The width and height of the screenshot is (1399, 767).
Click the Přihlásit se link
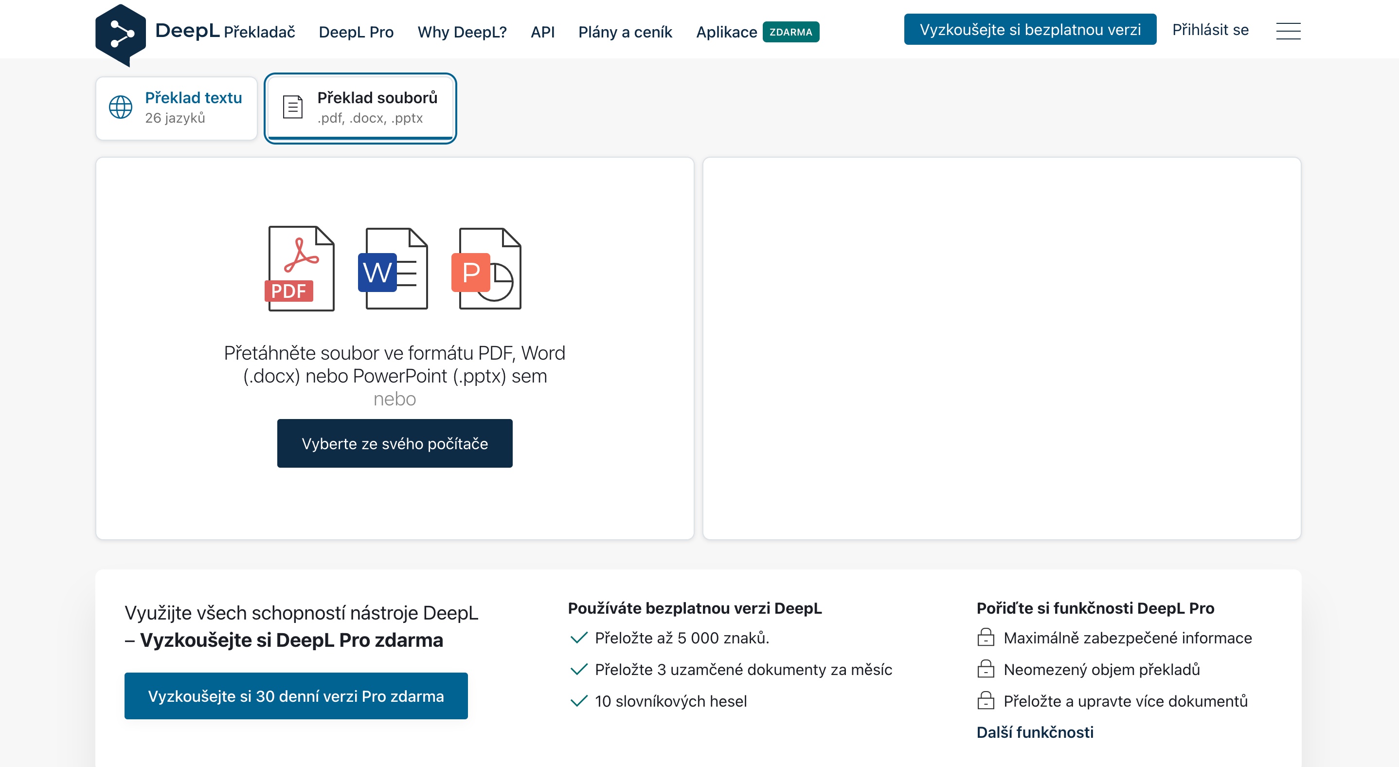(x=1210, y=29)
